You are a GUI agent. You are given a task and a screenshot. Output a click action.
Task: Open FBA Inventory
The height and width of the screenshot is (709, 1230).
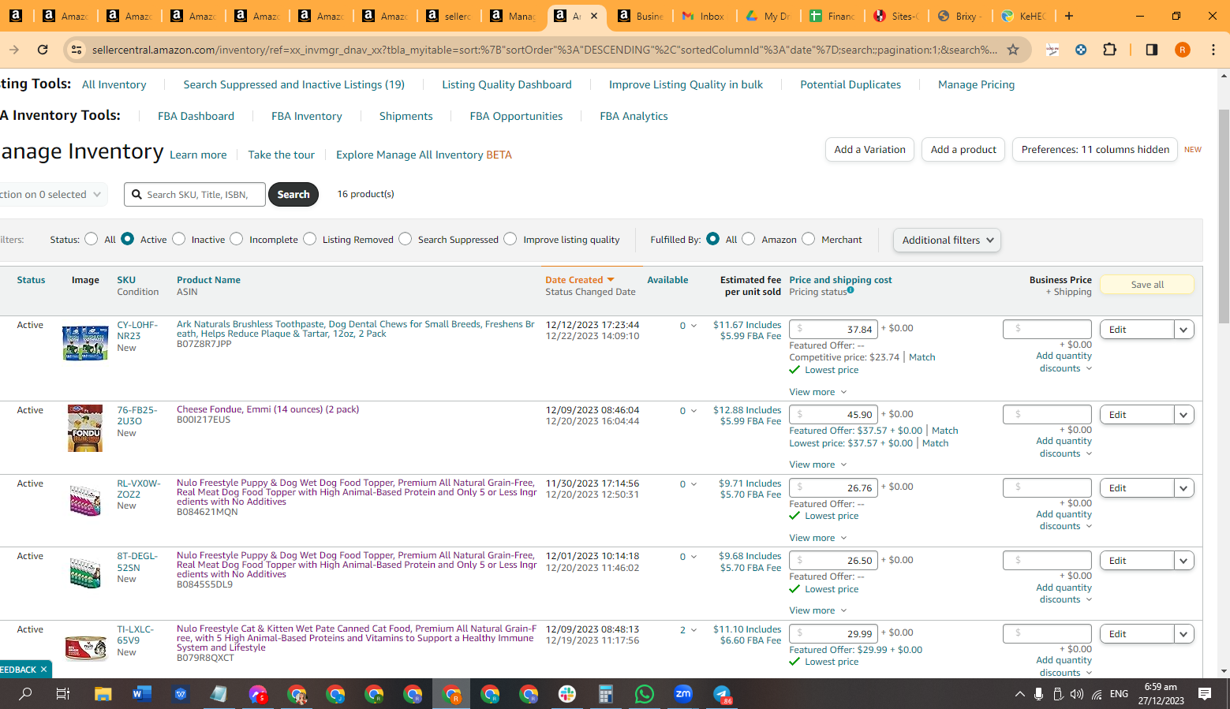(306, 116)
